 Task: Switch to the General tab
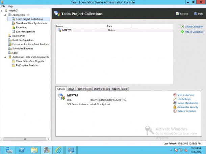[61, 89]
